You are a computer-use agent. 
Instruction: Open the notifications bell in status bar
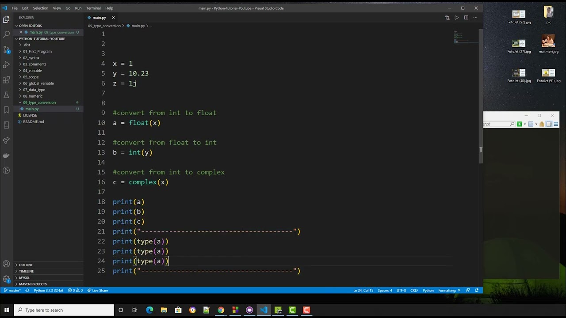pyautogui.click(x=477, y=291)
